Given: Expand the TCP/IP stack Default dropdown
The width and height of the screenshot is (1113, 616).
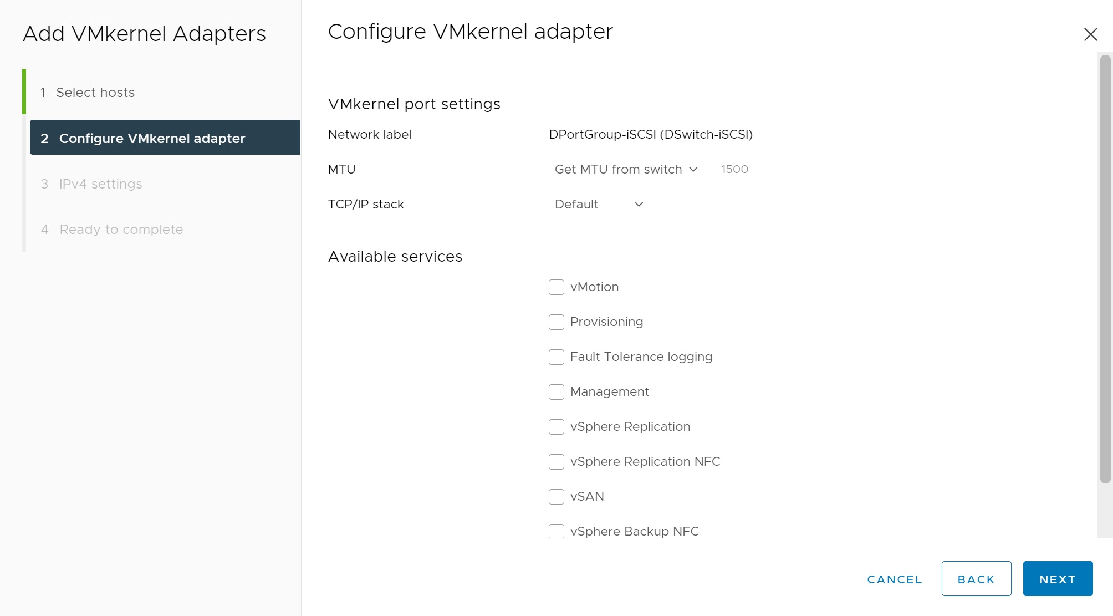Looking at the screenshot, I should click(x=599, y=205).
